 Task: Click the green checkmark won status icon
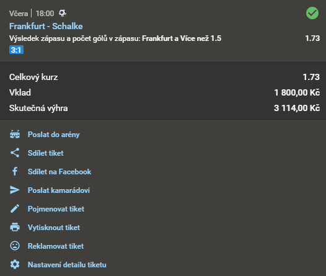coord(312,13)
